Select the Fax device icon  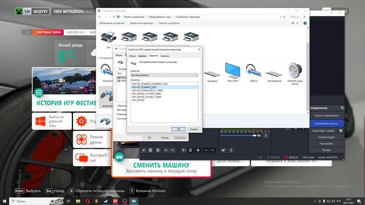click(108, 38)
